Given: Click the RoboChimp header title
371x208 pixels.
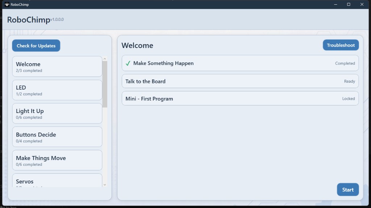Looking at the screenshot, I should (x=29, y=20).
